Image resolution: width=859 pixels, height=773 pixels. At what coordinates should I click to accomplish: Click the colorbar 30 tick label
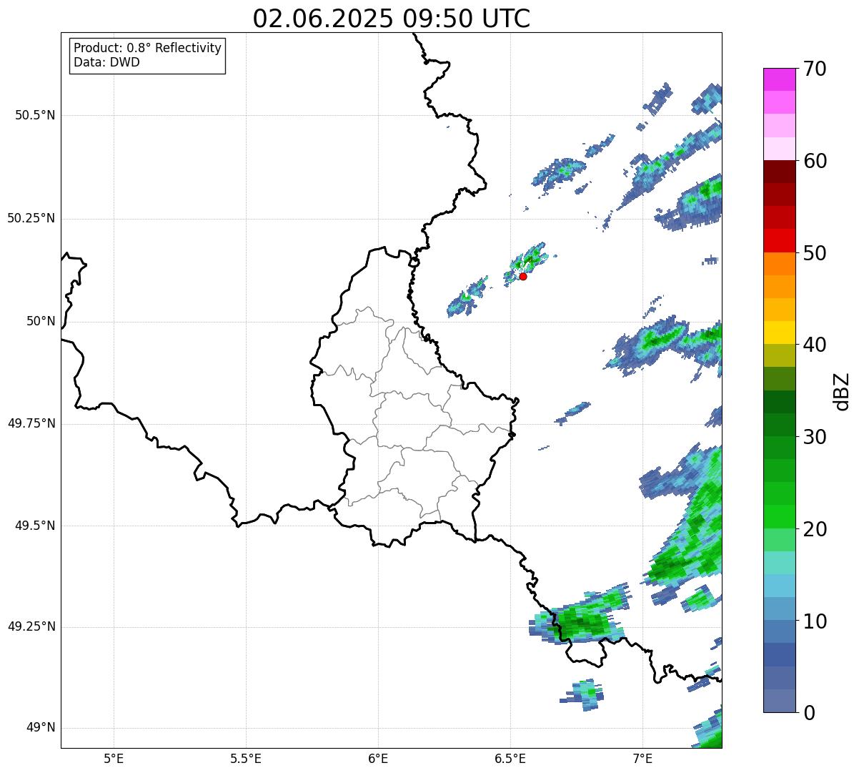tap(815, 437)
